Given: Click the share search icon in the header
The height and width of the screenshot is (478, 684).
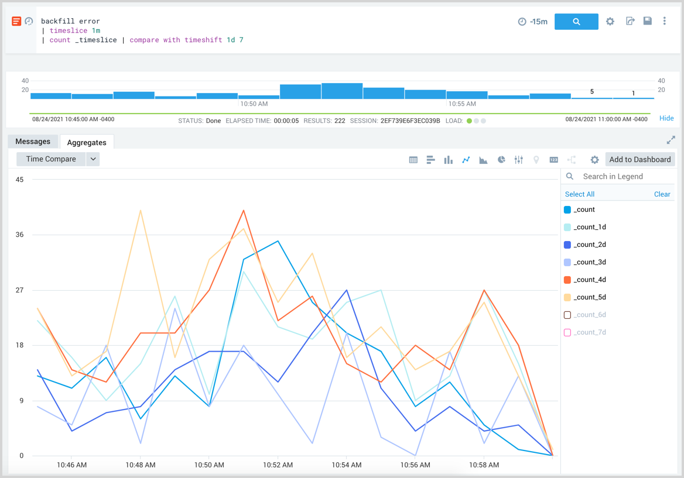Looking at the screenshot, I should point(630,20).
